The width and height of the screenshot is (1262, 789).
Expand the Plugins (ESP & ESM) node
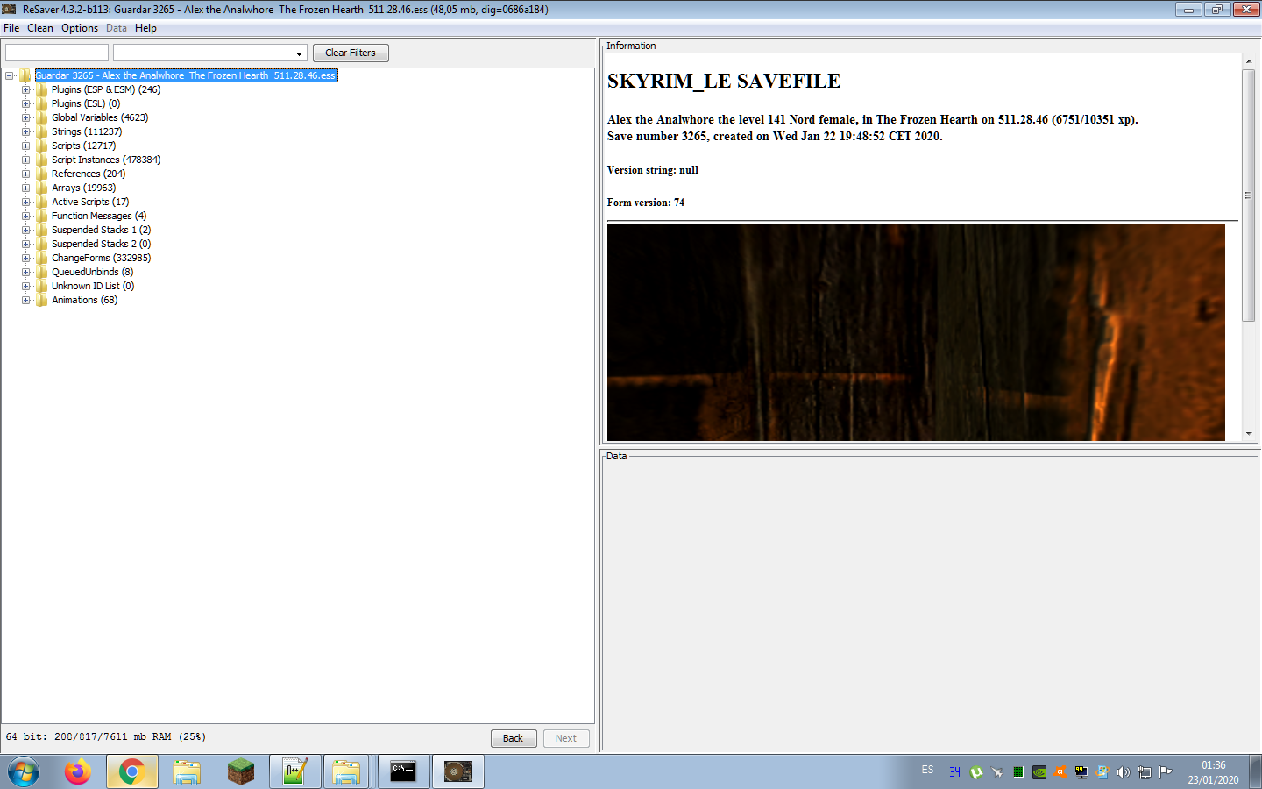pyautogui.click(x=26, y=89)
